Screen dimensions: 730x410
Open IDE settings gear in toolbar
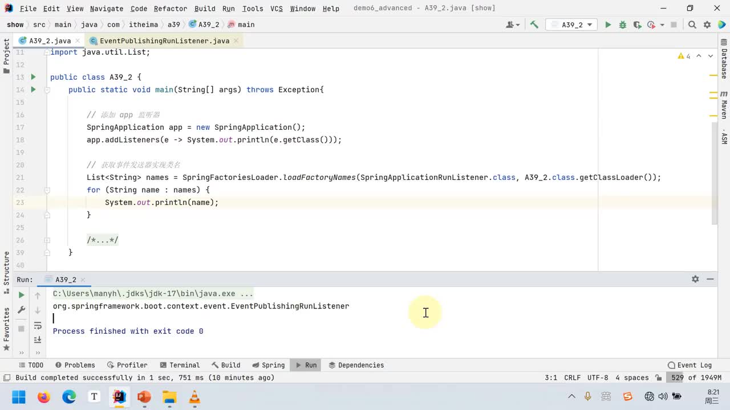(707, 24)
